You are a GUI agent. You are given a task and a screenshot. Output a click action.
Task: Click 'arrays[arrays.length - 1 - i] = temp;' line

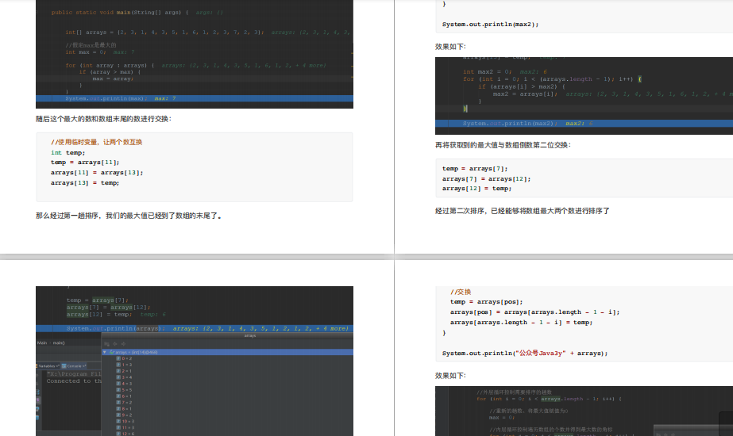coord(521,323)
